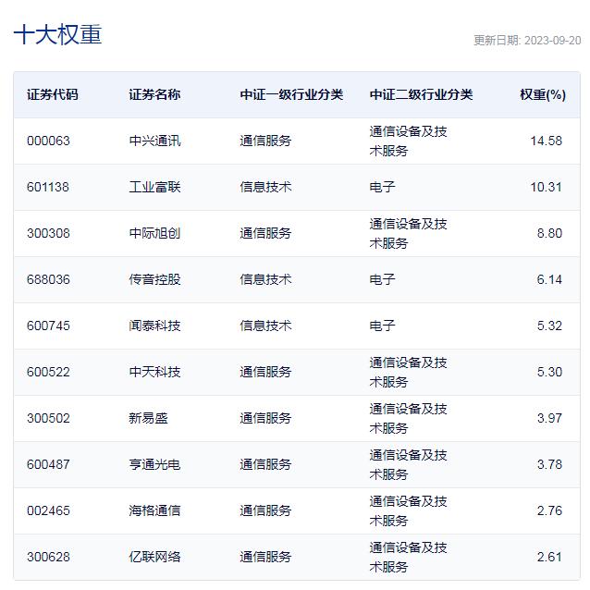Click the 证券名称 column header
The width and height of the screenshot is (590, 590).
tap(154, 94)
